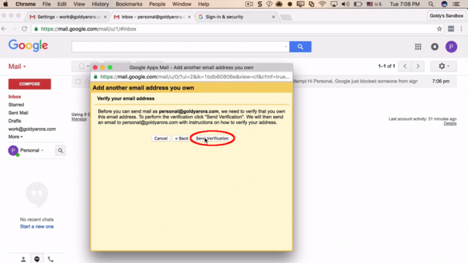
Task: Go back in browser history
Action: (x=4, y=29)
